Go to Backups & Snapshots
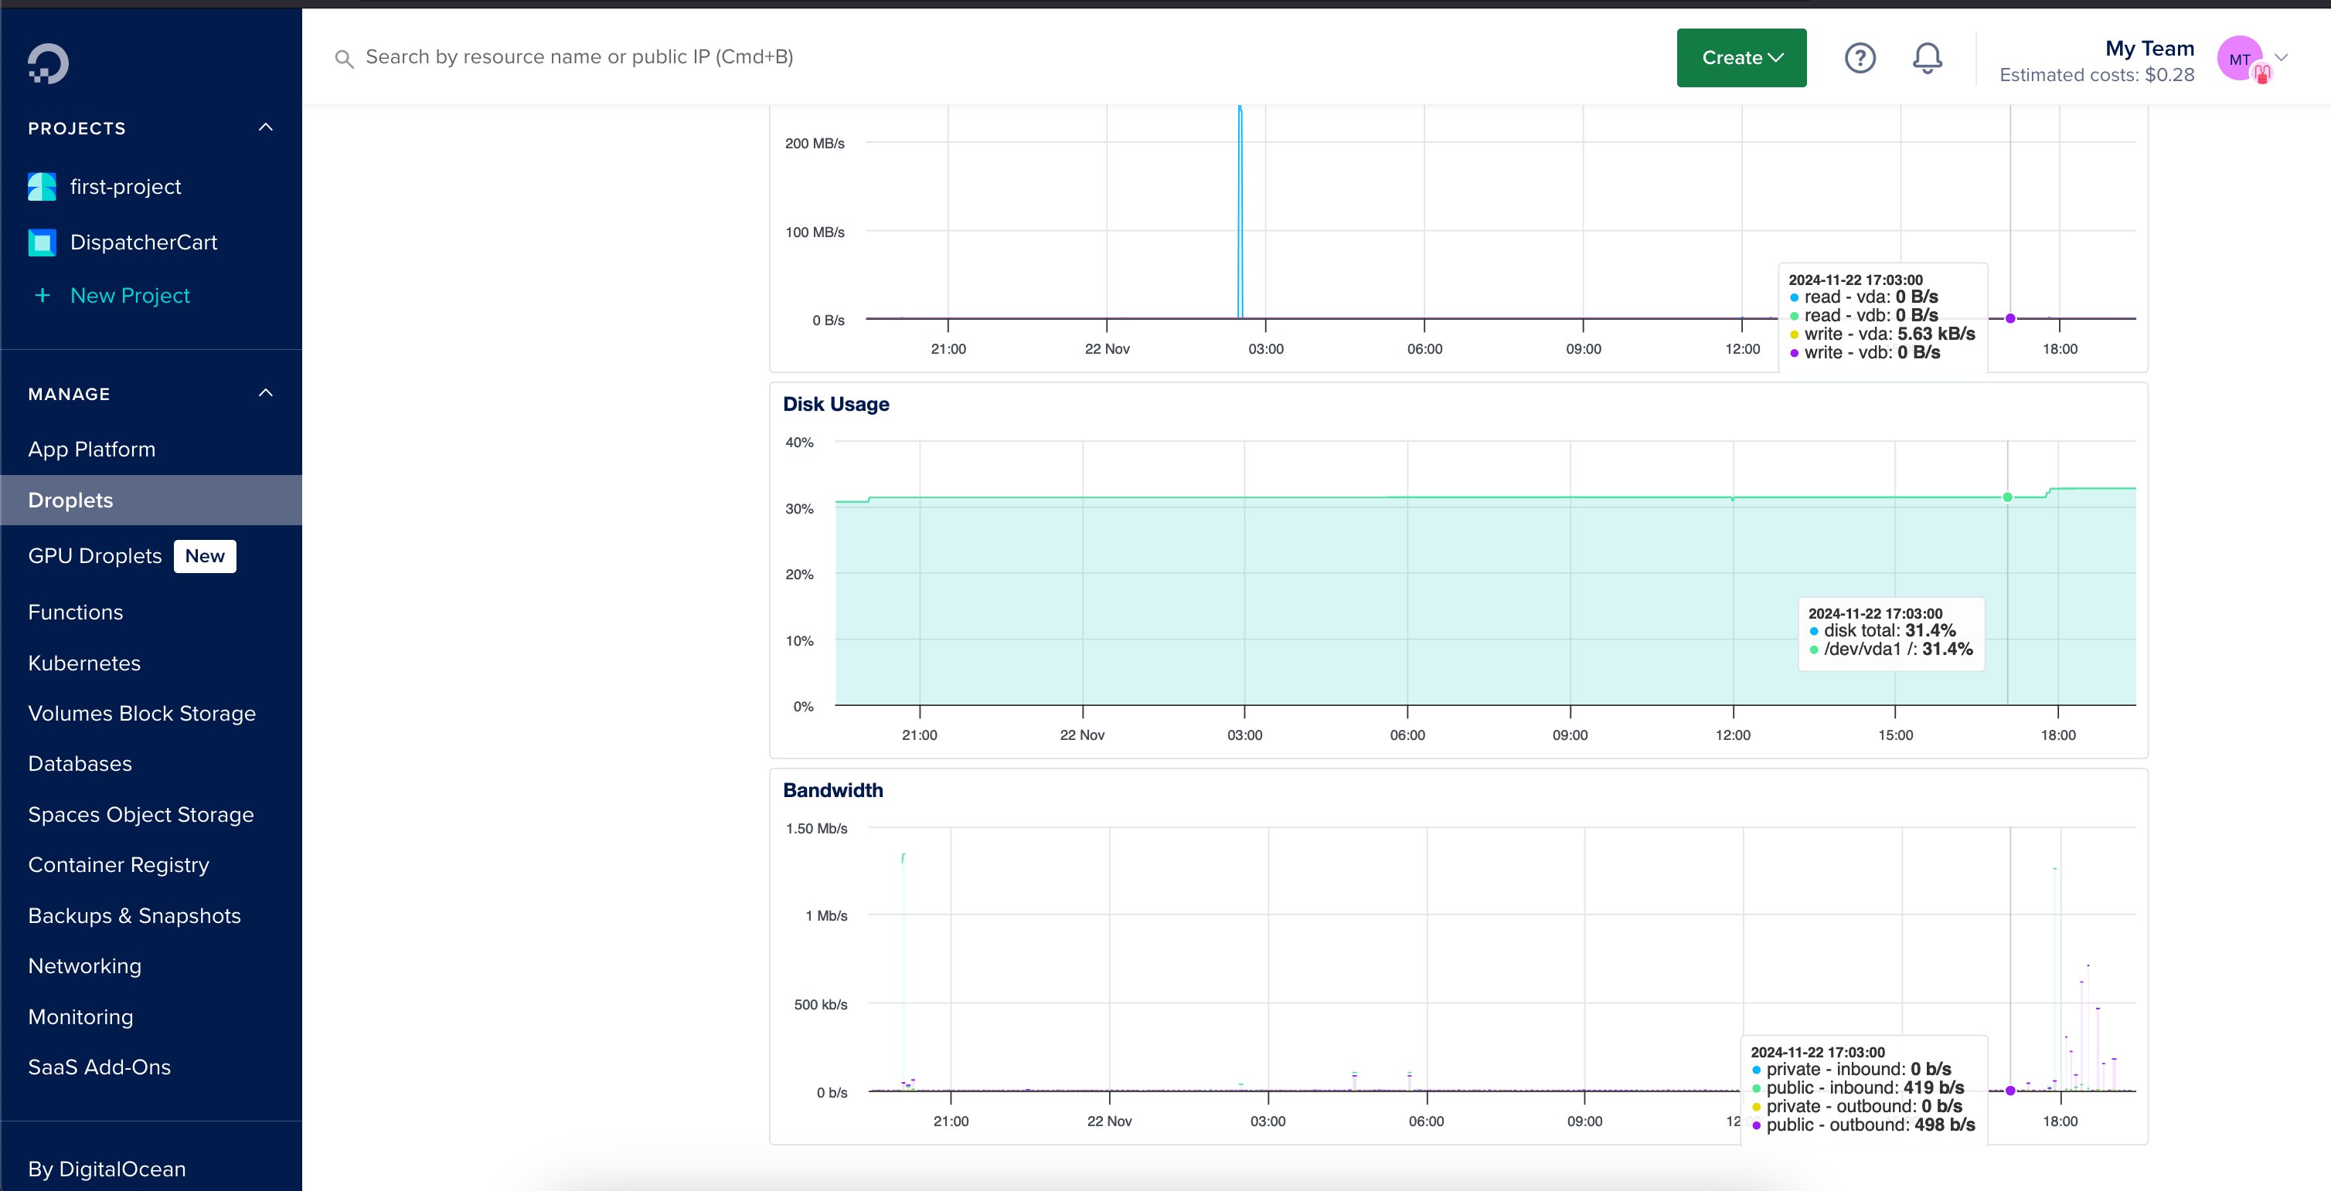The height and width of the screenshot is (1191, 2331). (x=134, y=916)
